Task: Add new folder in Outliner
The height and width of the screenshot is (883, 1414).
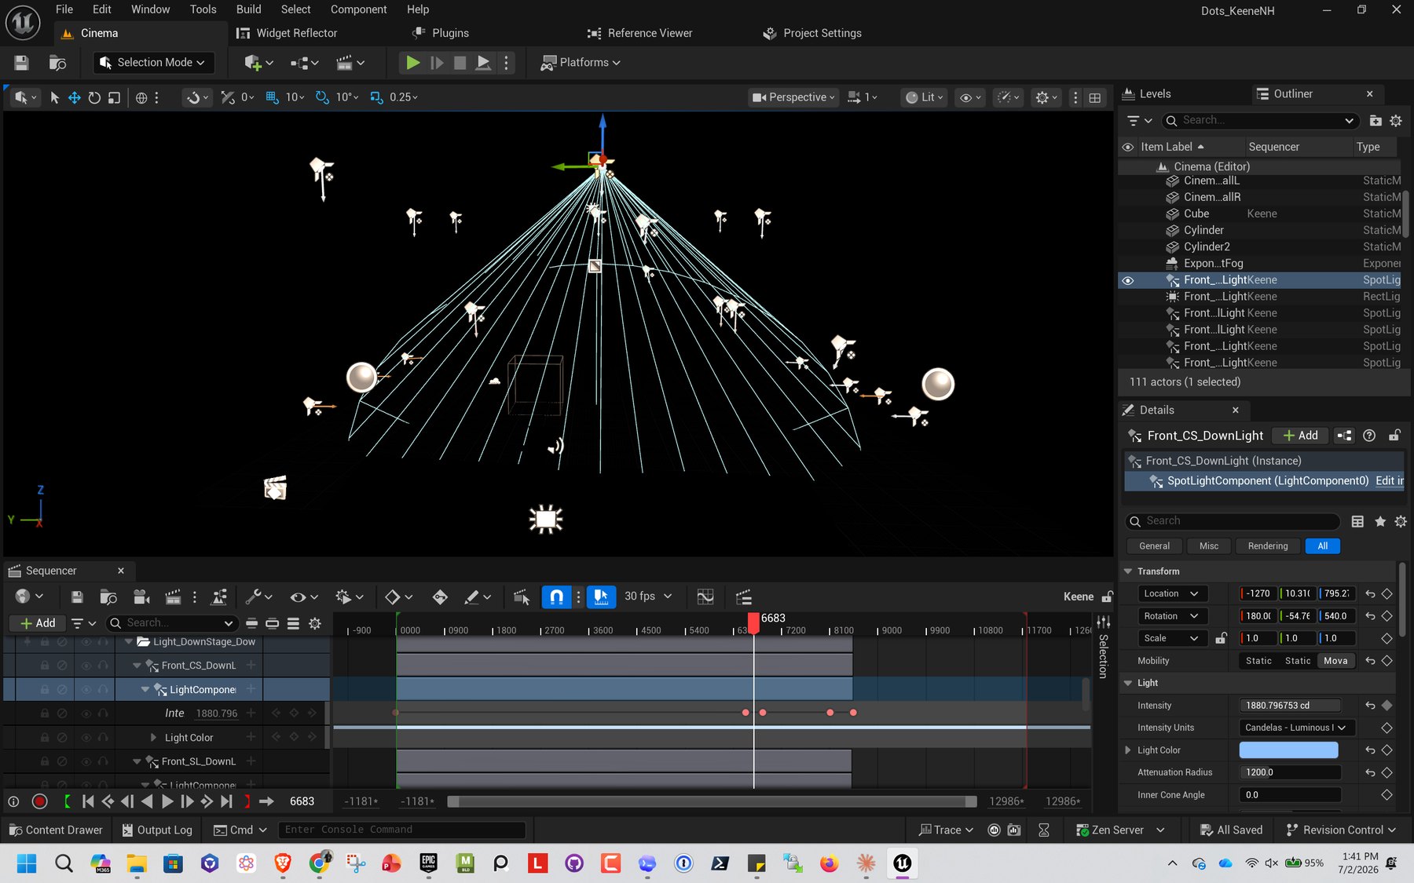Action: (1376, 121)
